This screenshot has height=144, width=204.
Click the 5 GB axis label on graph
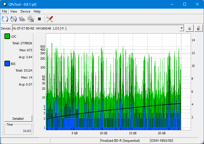click(75, 133)
